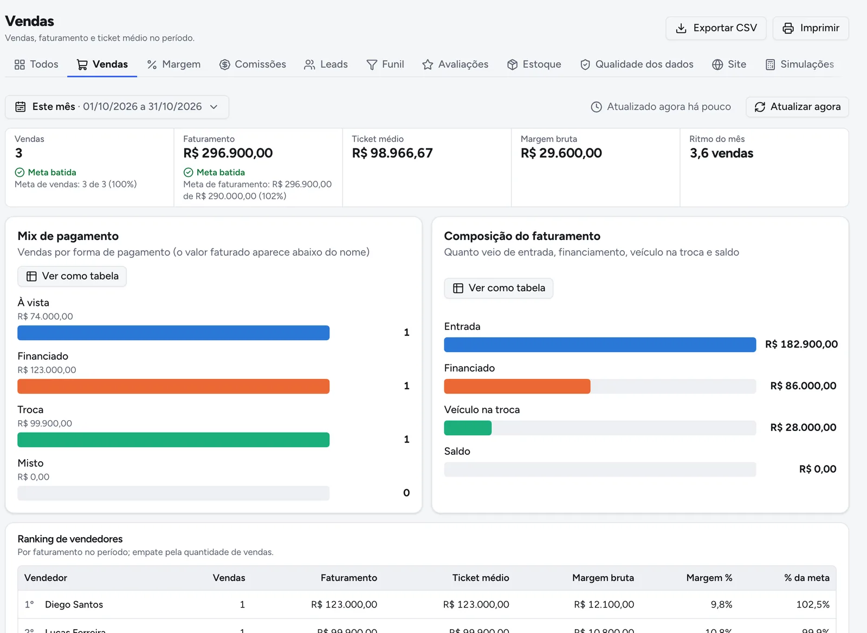Open the Todos tab
The width and height of the screenshot is (867, 633).
[36, 64]
